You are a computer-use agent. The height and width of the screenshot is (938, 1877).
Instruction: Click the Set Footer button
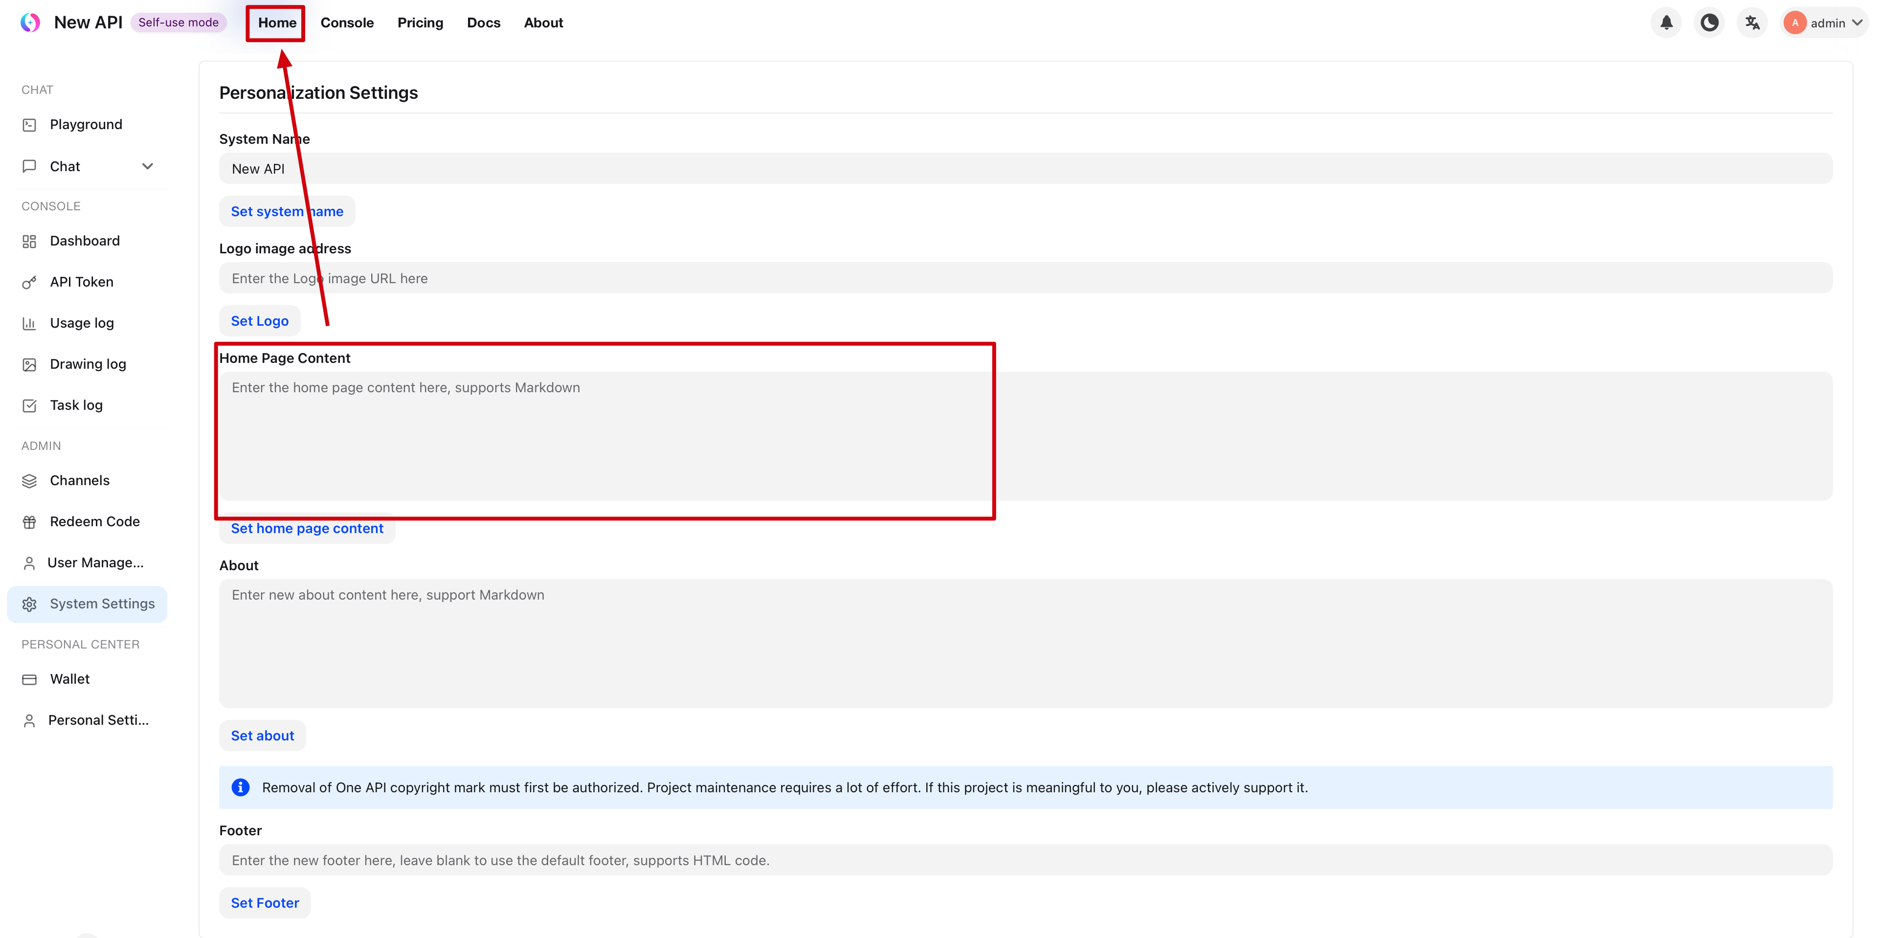265,902
